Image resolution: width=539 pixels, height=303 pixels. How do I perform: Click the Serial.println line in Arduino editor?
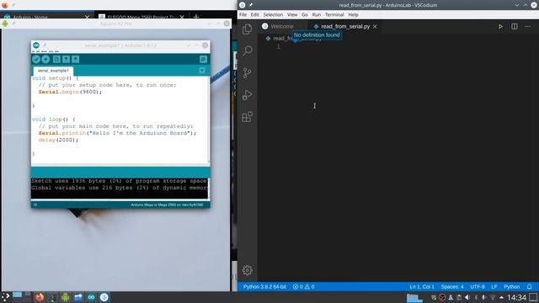117,133
